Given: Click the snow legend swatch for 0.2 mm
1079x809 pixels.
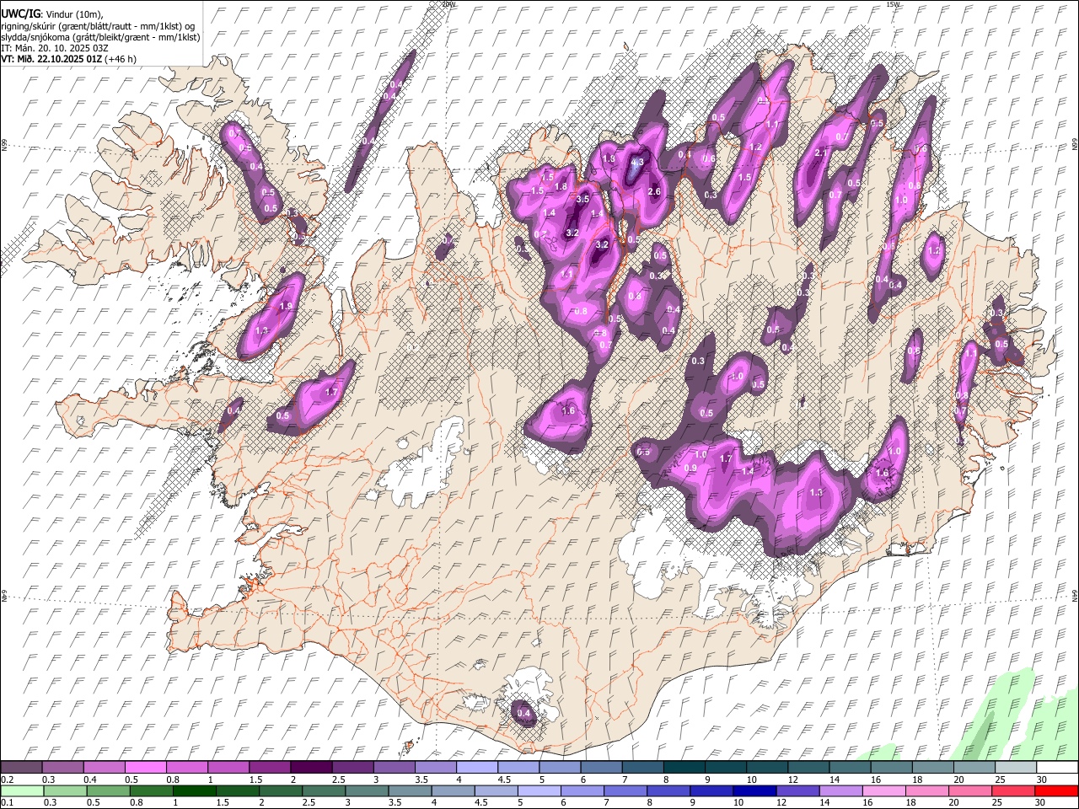Looking at the screenshot, I should click(21, 768).
